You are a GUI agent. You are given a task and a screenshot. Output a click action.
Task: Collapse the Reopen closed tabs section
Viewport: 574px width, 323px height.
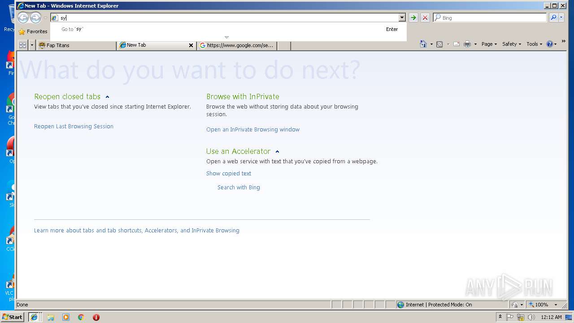click(x=107, y=97)
